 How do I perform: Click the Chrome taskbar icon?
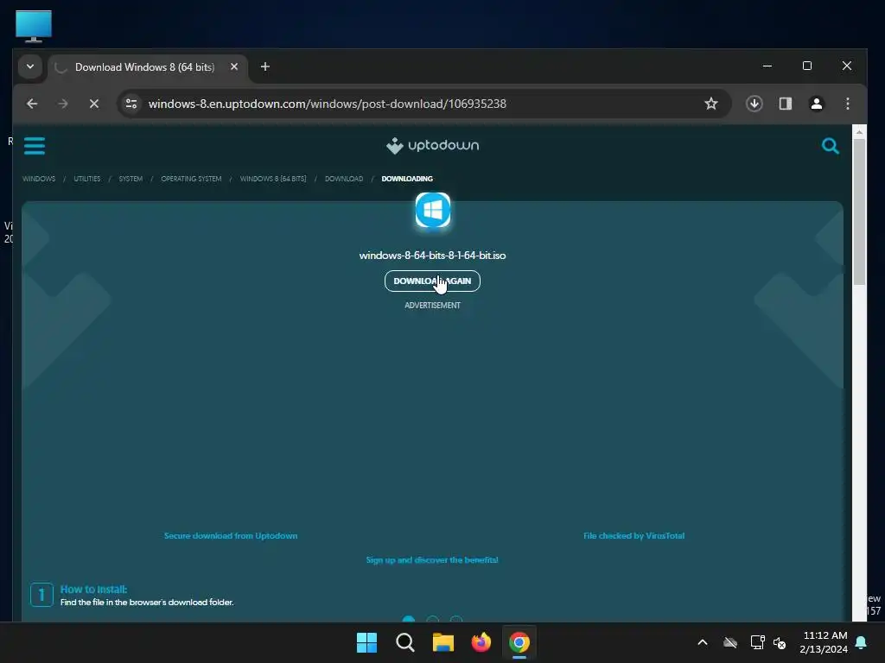(519, 642)
